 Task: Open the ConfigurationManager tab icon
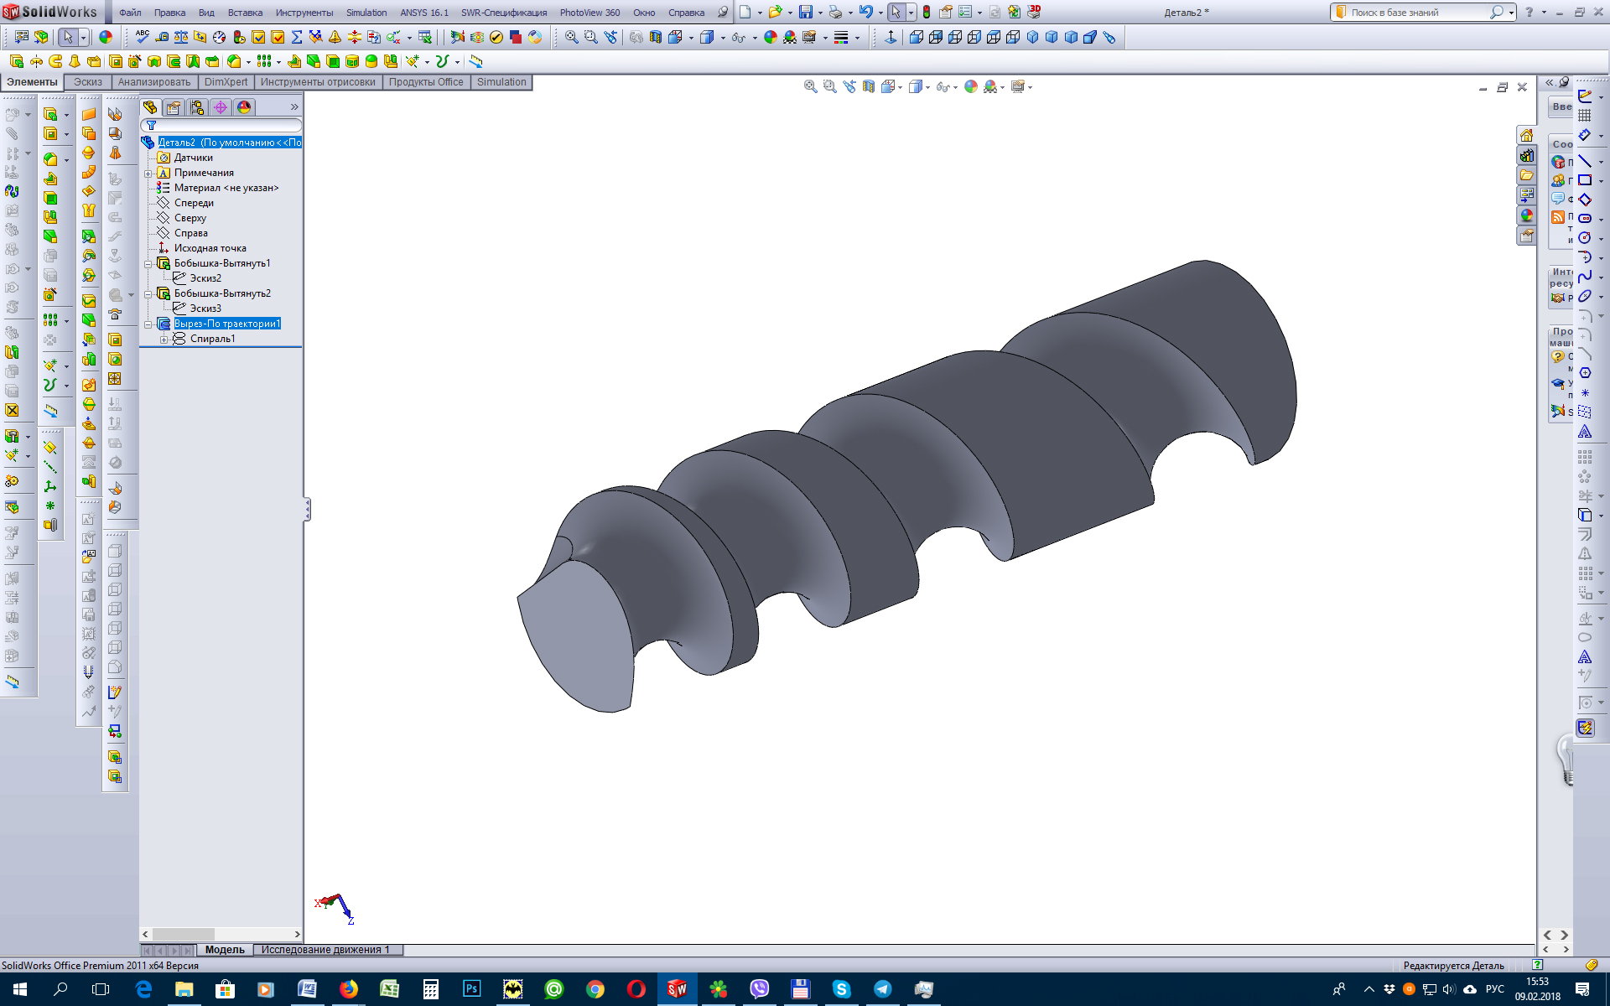pyautogui.click(x=197, y=107)
